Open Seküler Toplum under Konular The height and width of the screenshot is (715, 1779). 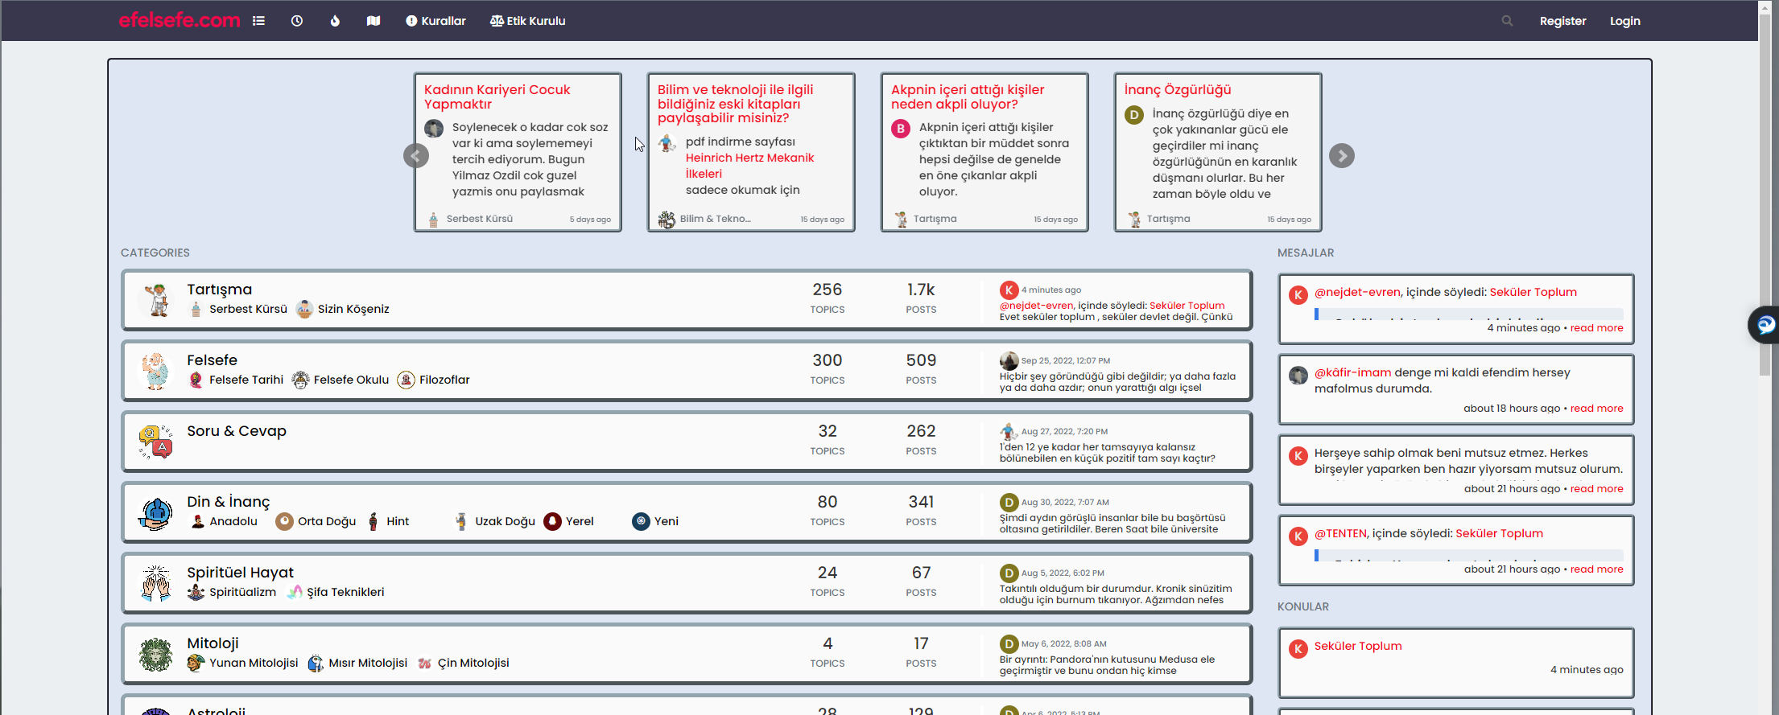1358,646
